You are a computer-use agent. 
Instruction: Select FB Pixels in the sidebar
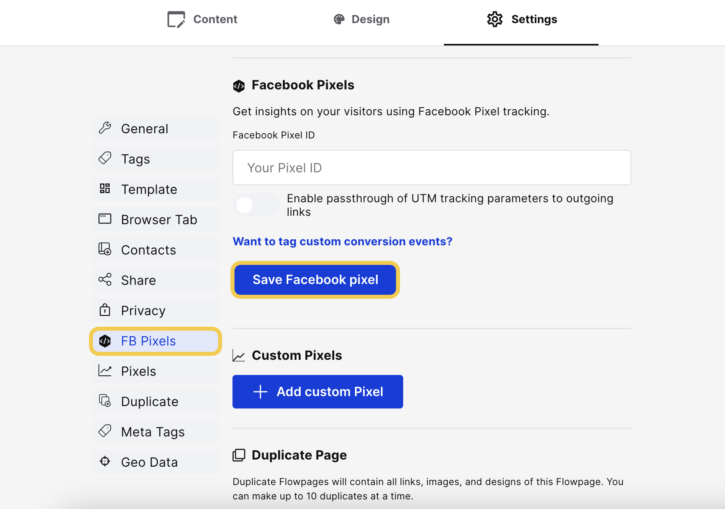(x=156, y=341)
